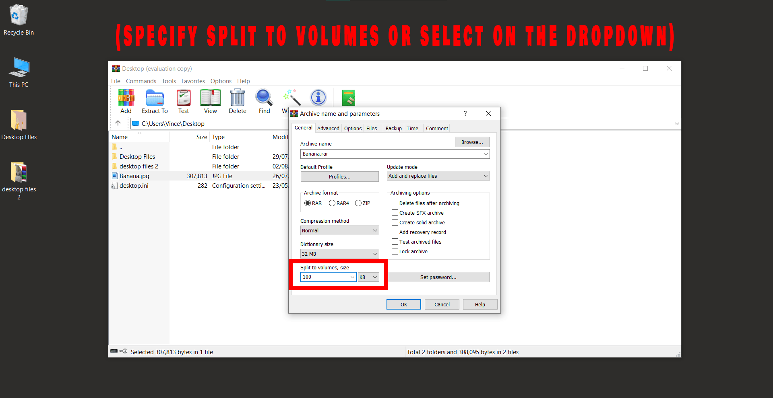Click the Info toolbar icon
Screen dimensions: 773x398
[318, 98]
